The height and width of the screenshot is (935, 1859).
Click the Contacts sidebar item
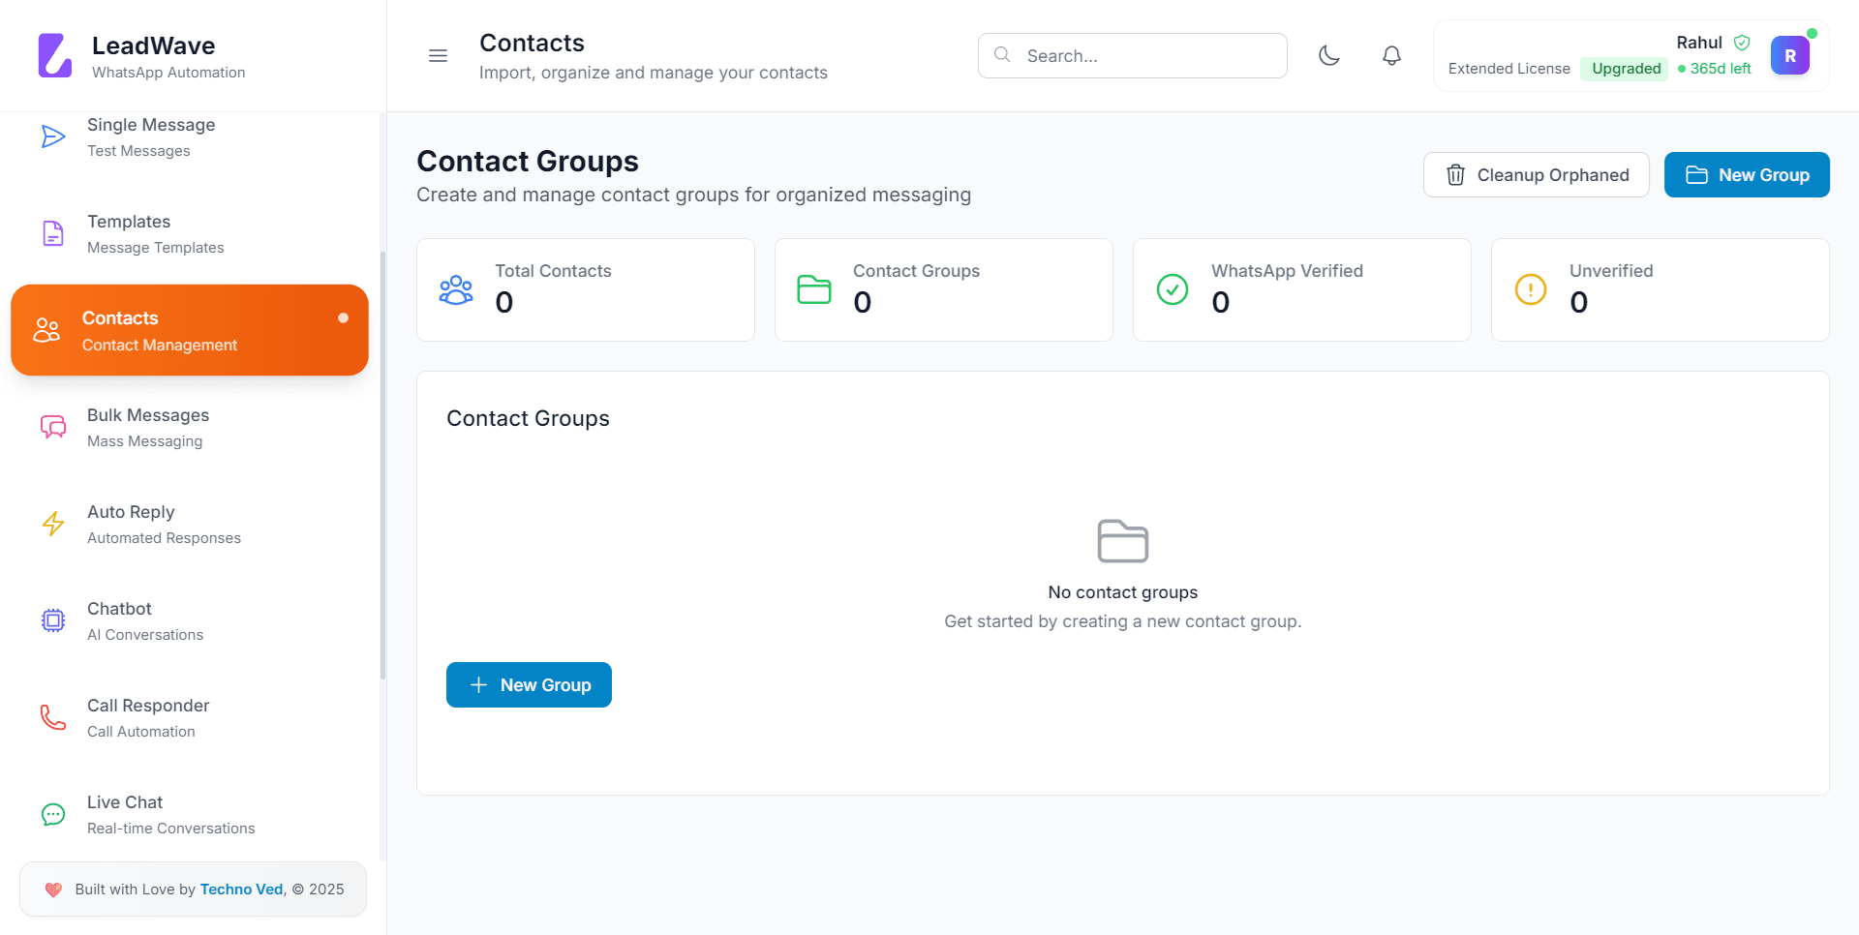pos(190,330)
